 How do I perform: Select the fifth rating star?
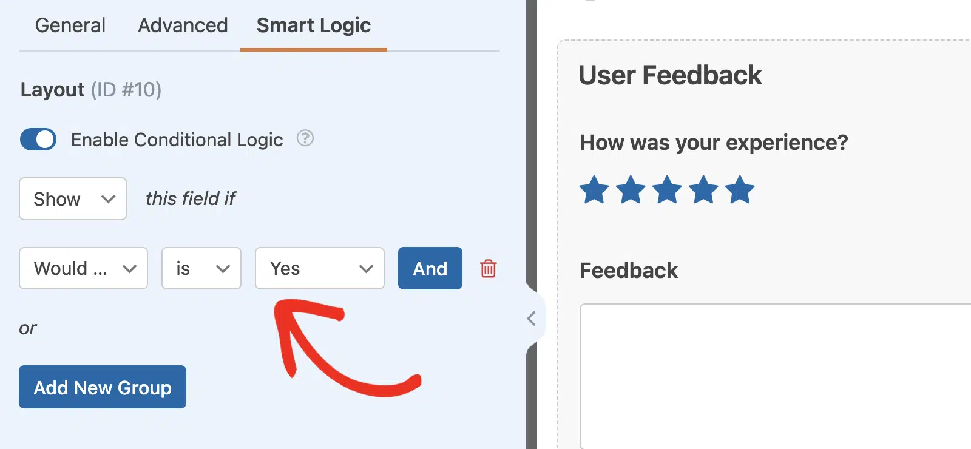[x=740, y=190]
